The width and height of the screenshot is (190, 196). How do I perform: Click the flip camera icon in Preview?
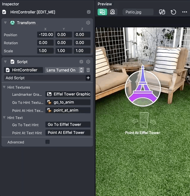(162, 12)
